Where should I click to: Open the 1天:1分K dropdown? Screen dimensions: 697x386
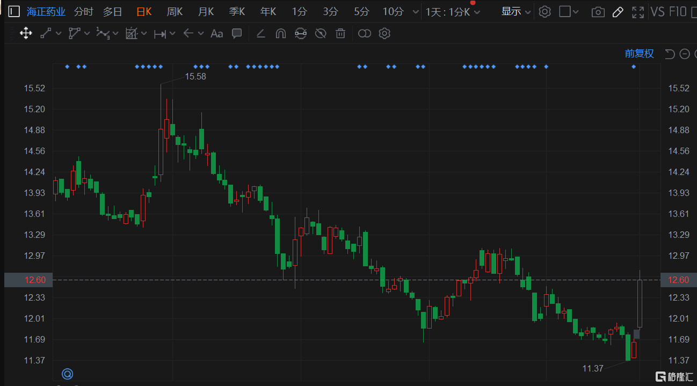tap(453, 12)
